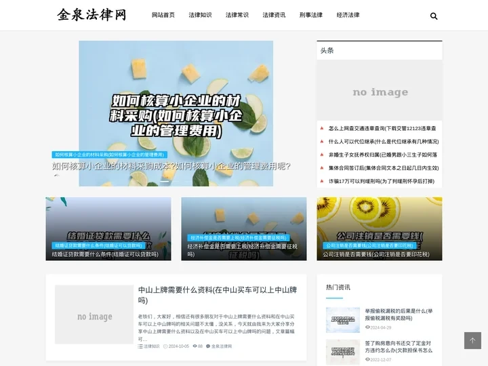Click date 2024-04-29 in hot news
The image size is (488, 366).
[x=381, y=327]
